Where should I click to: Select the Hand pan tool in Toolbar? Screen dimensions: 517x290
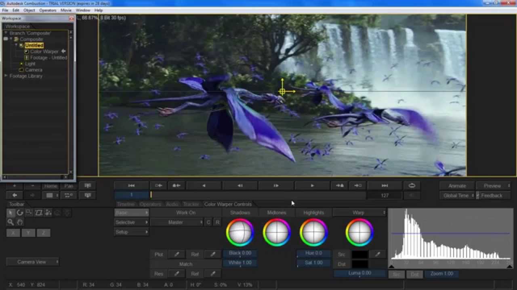click(x=20, y=222)
